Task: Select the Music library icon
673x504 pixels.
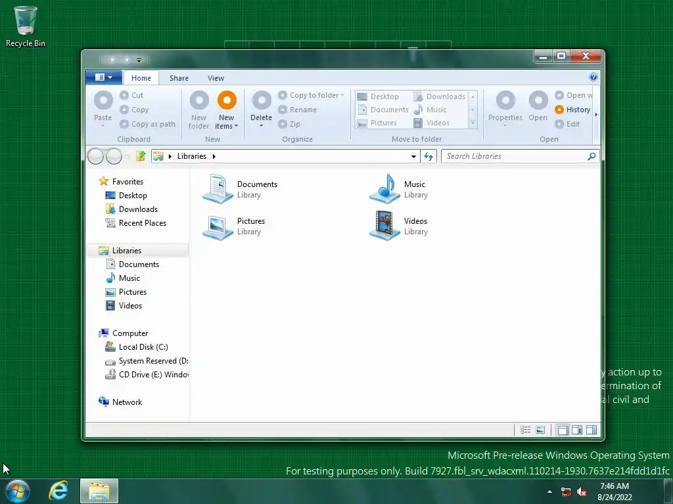Action: point(384,189)
